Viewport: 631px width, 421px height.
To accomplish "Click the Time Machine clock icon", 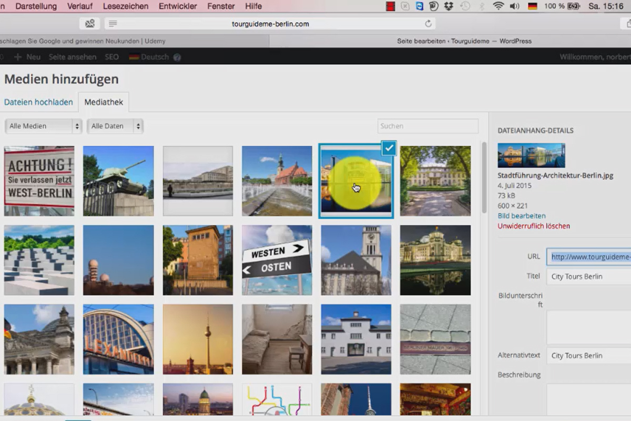I will [x=465, y=6].
